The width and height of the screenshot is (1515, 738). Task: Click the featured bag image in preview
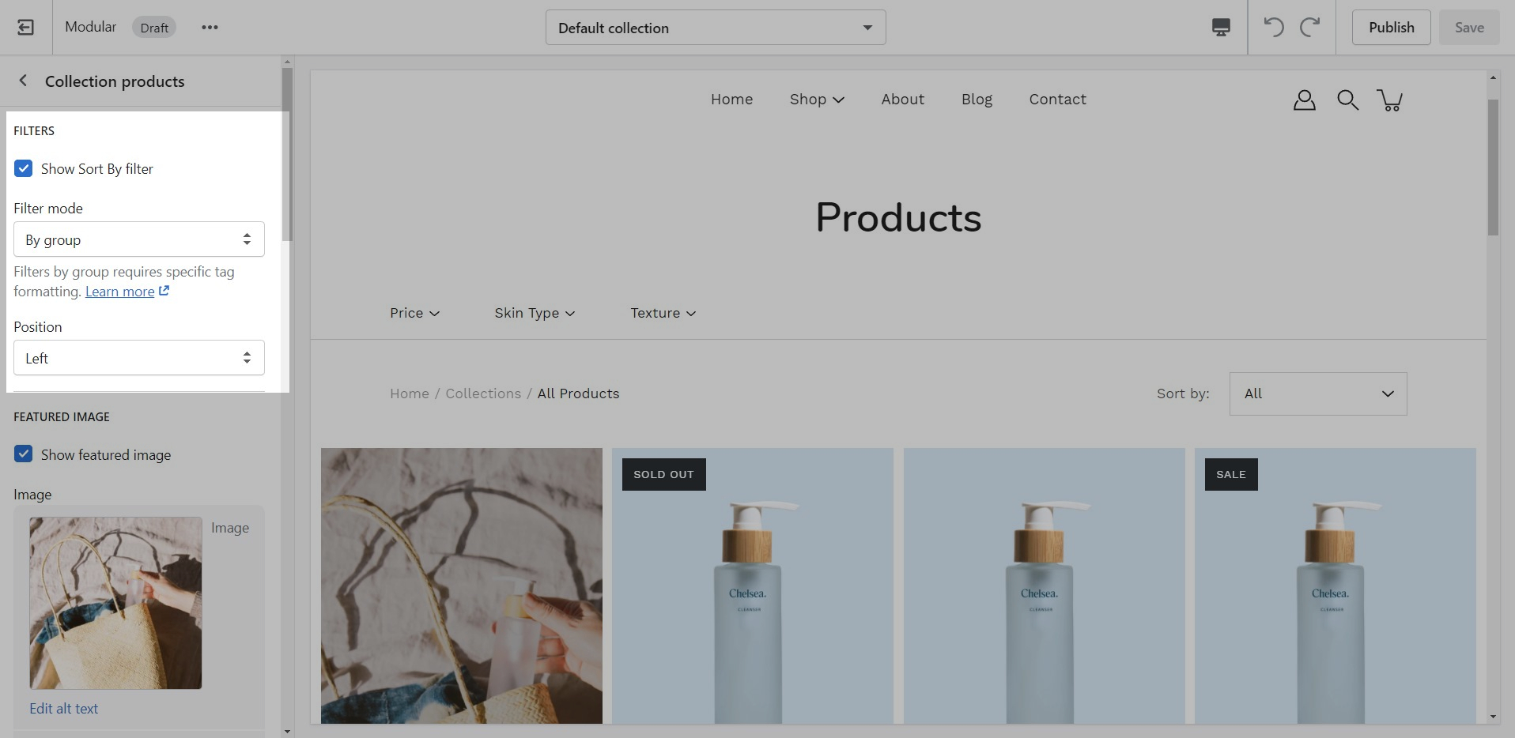point(462,586)
